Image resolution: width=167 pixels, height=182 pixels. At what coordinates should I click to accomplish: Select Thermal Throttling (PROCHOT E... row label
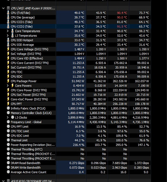[33, 158]
